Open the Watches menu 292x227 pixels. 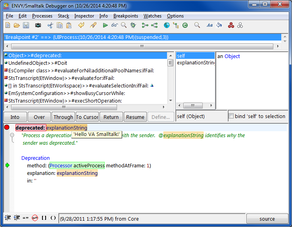152,16
